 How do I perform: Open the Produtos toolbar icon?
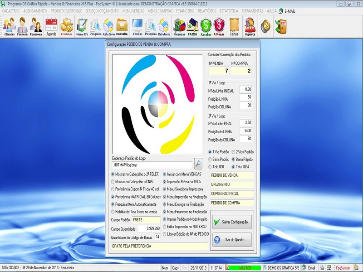(x=66, y=26)
